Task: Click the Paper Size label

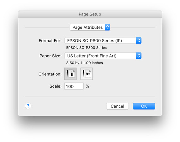Action: 51,56
